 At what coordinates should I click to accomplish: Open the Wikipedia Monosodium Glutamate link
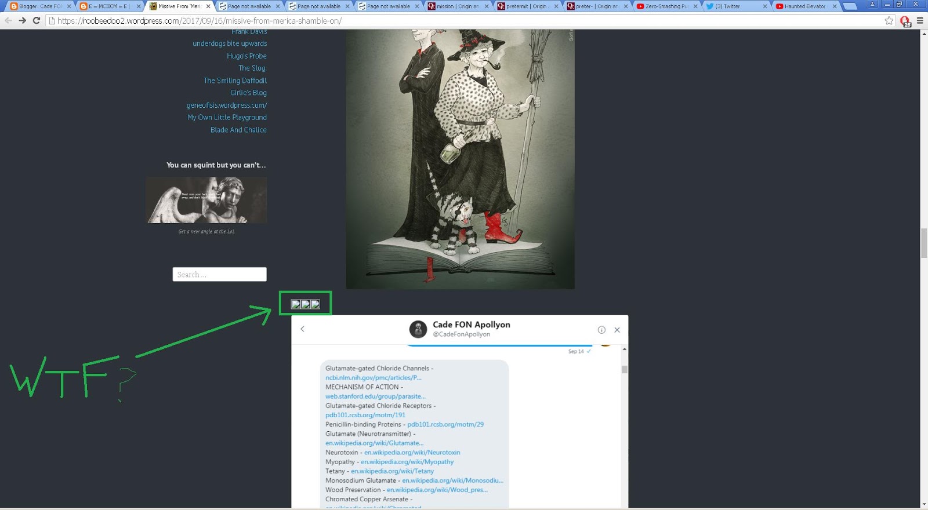click(452, 480)
